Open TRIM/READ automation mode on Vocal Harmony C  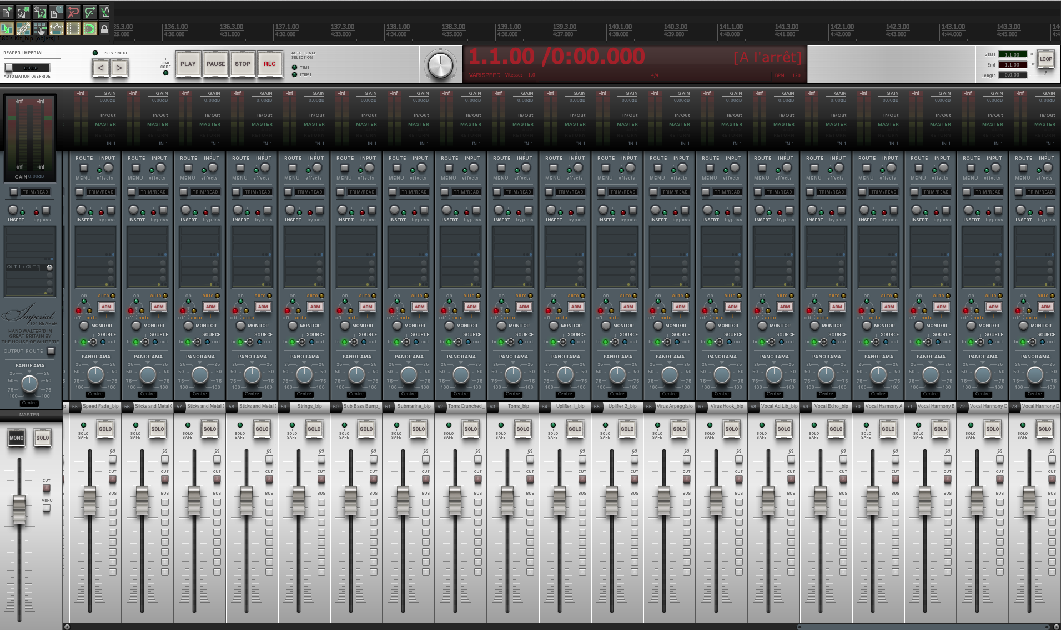coord(988,192)
